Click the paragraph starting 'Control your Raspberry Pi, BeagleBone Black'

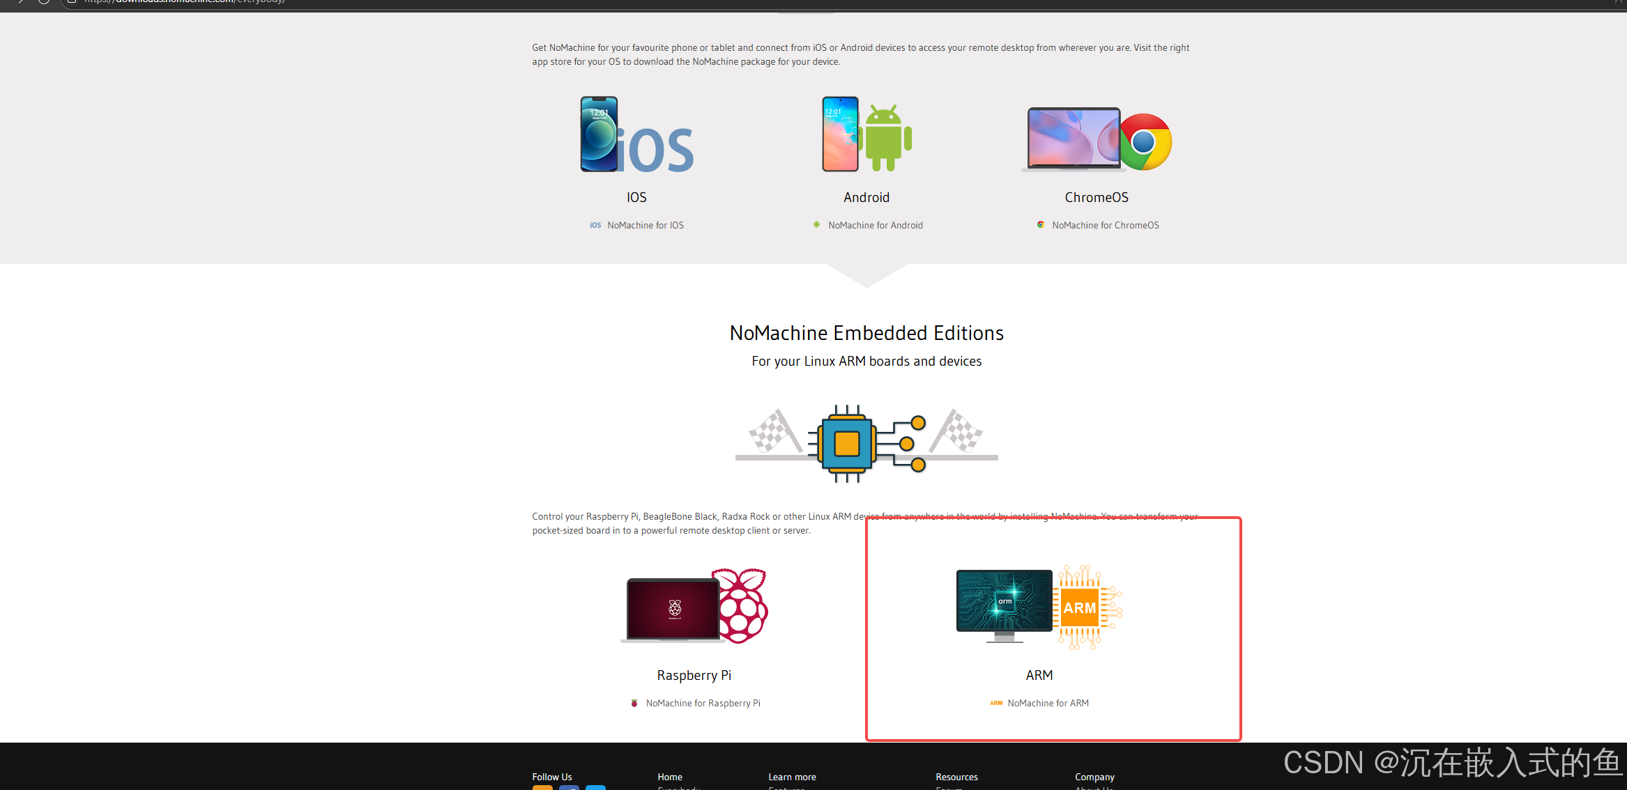tap(865, 523)
